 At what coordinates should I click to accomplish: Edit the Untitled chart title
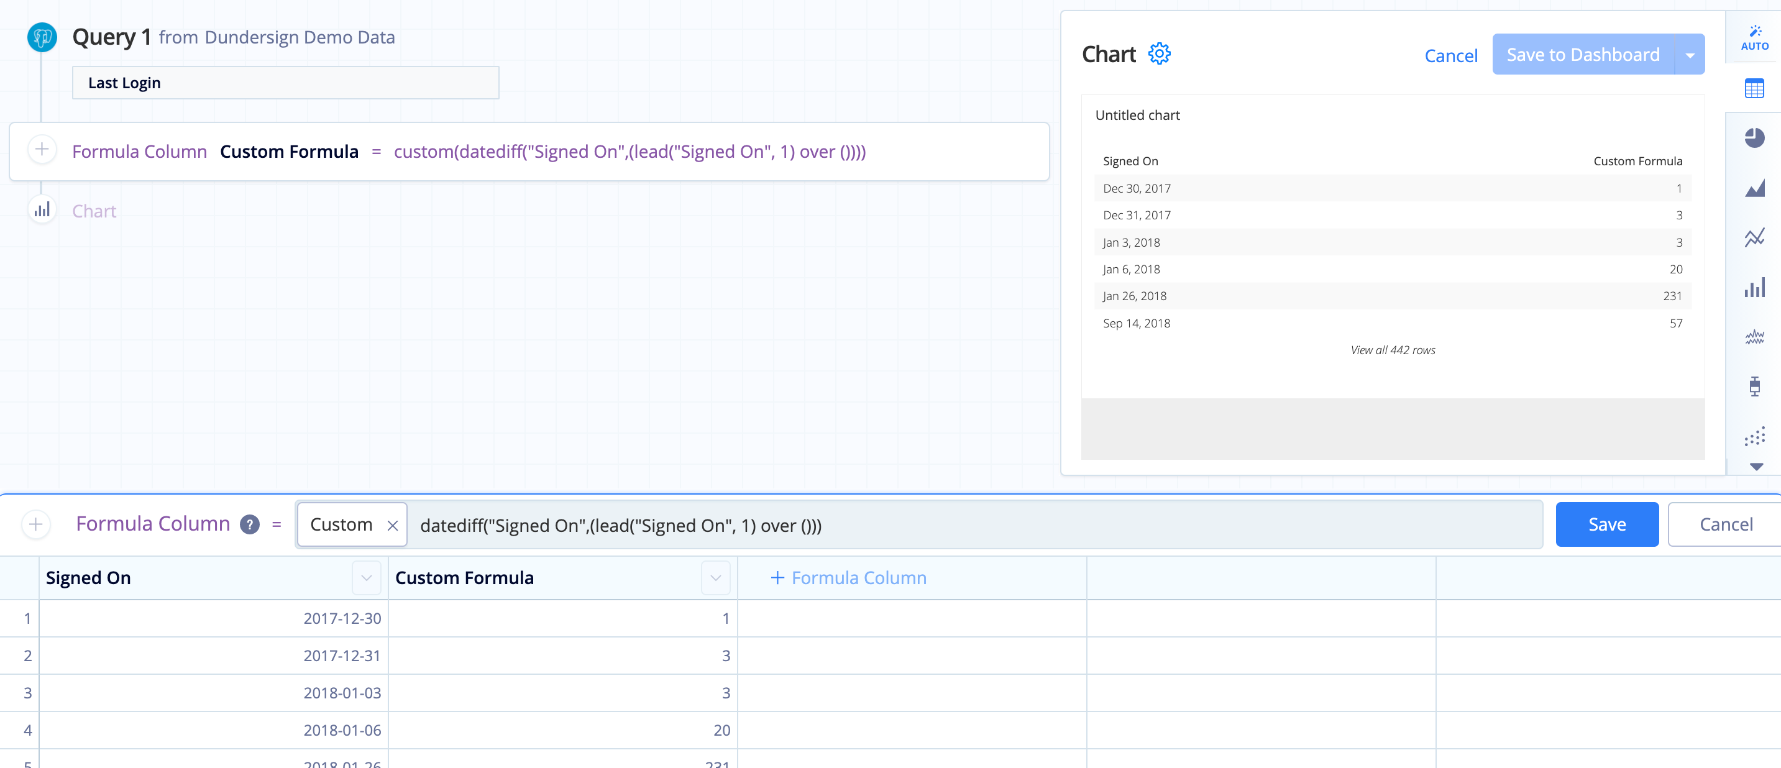pos(1137,116)
